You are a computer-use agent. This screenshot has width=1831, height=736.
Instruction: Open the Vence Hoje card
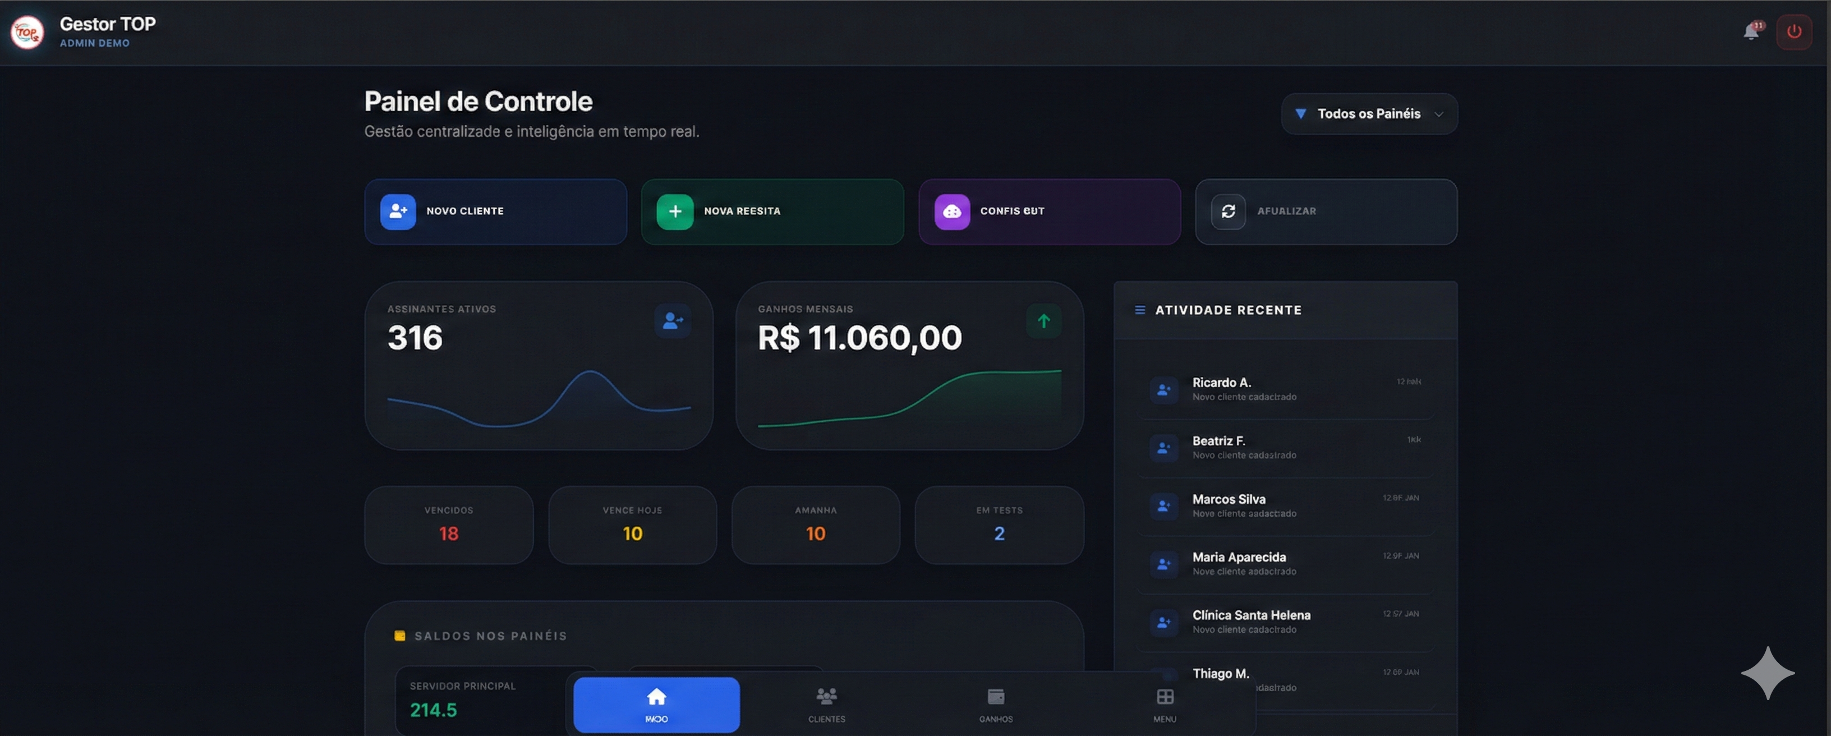(x=632, y=525)
